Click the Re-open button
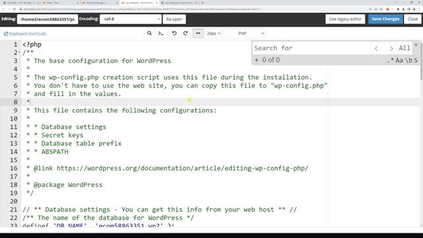Image resolution: width=423 pixels, height=238 pixels. click(174, 19)
